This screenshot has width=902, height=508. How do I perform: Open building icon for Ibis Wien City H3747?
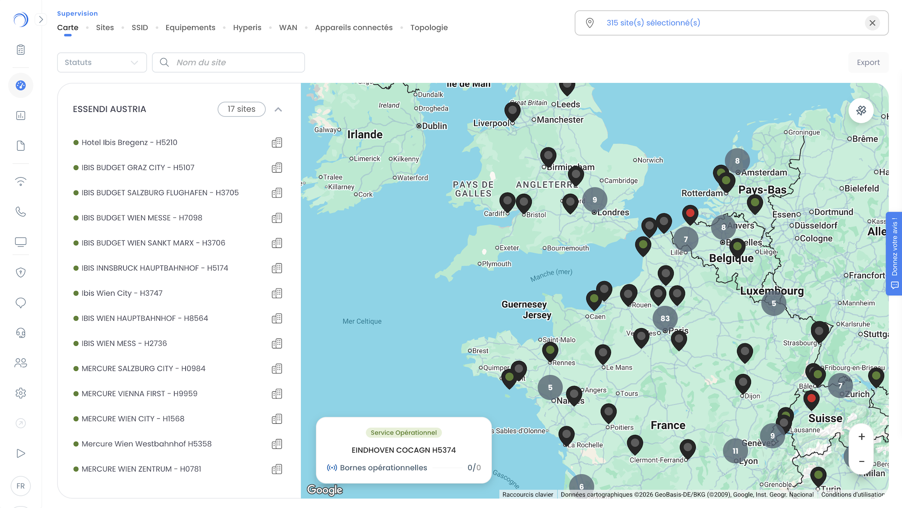pos(277,293)
